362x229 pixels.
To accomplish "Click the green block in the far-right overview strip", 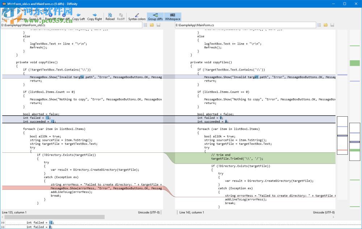I will 355,63.
